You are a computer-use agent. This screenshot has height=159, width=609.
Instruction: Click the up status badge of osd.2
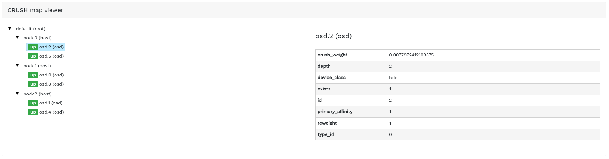tap(33, 47)
